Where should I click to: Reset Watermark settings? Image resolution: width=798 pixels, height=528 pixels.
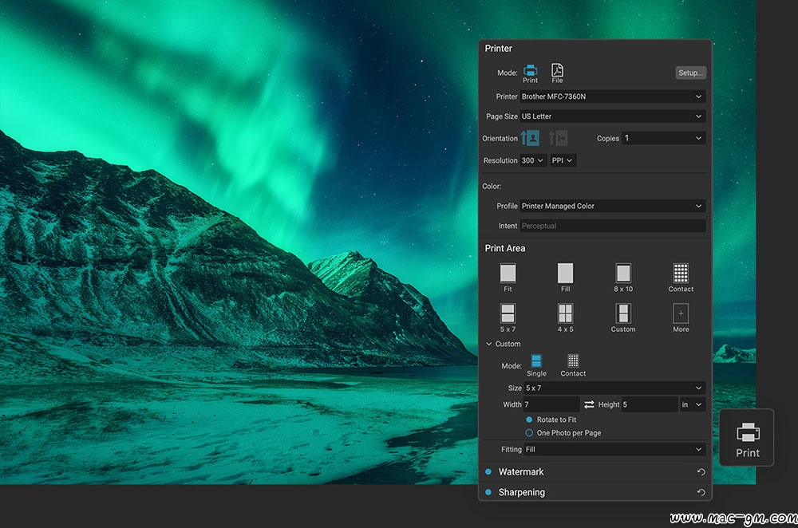click(701, 472)
